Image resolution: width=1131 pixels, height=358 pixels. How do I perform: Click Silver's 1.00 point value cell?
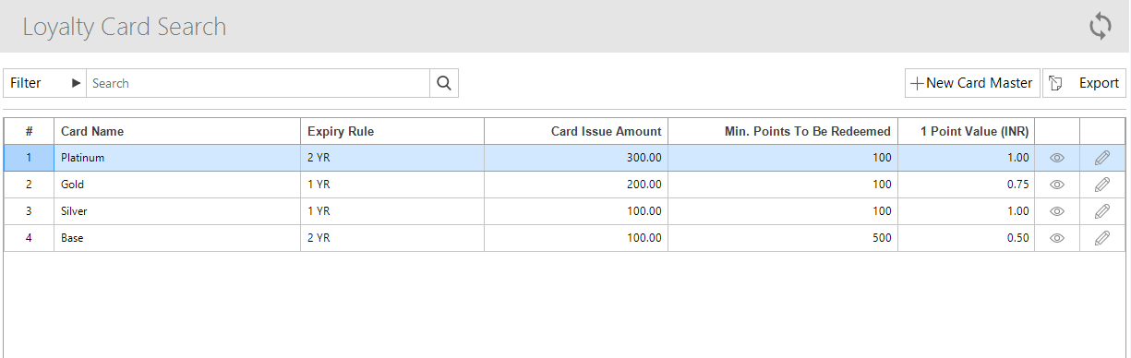point(967,211)
